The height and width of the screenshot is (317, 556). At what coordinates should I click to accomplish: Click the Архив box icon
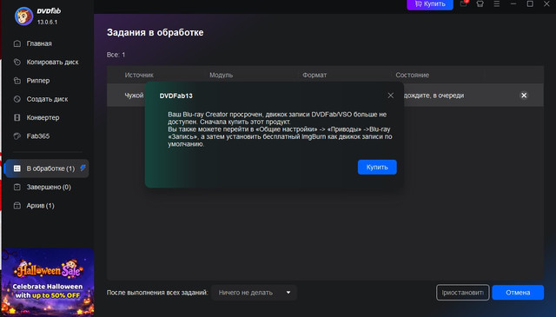(17, 205)
